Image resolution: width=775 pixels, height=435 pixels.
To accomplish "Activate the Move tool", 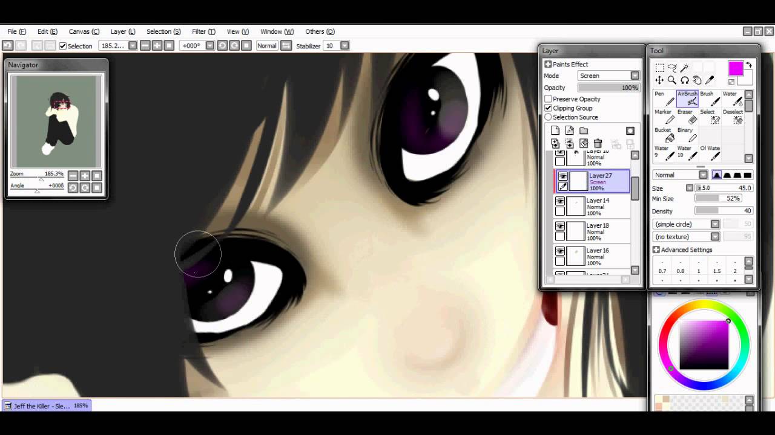I will coord(659,80).
